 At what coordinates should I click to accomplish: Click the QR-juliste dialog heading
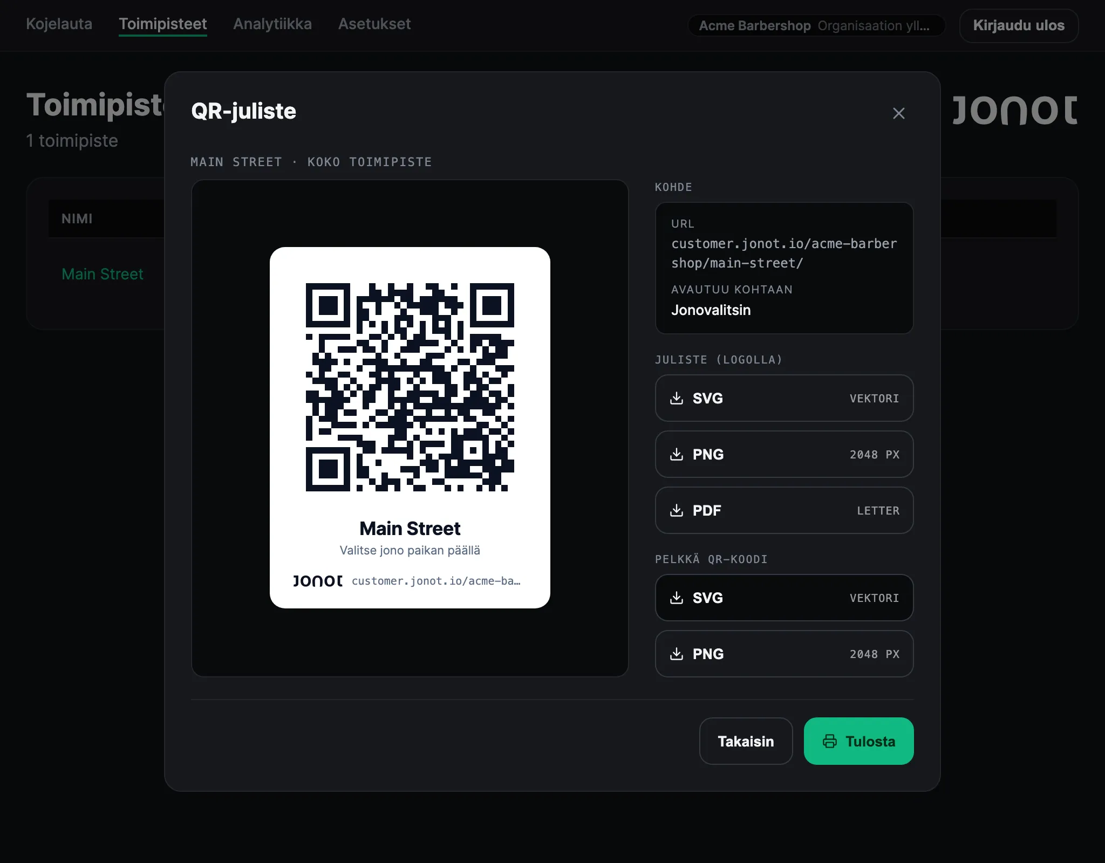coord(244,111)
